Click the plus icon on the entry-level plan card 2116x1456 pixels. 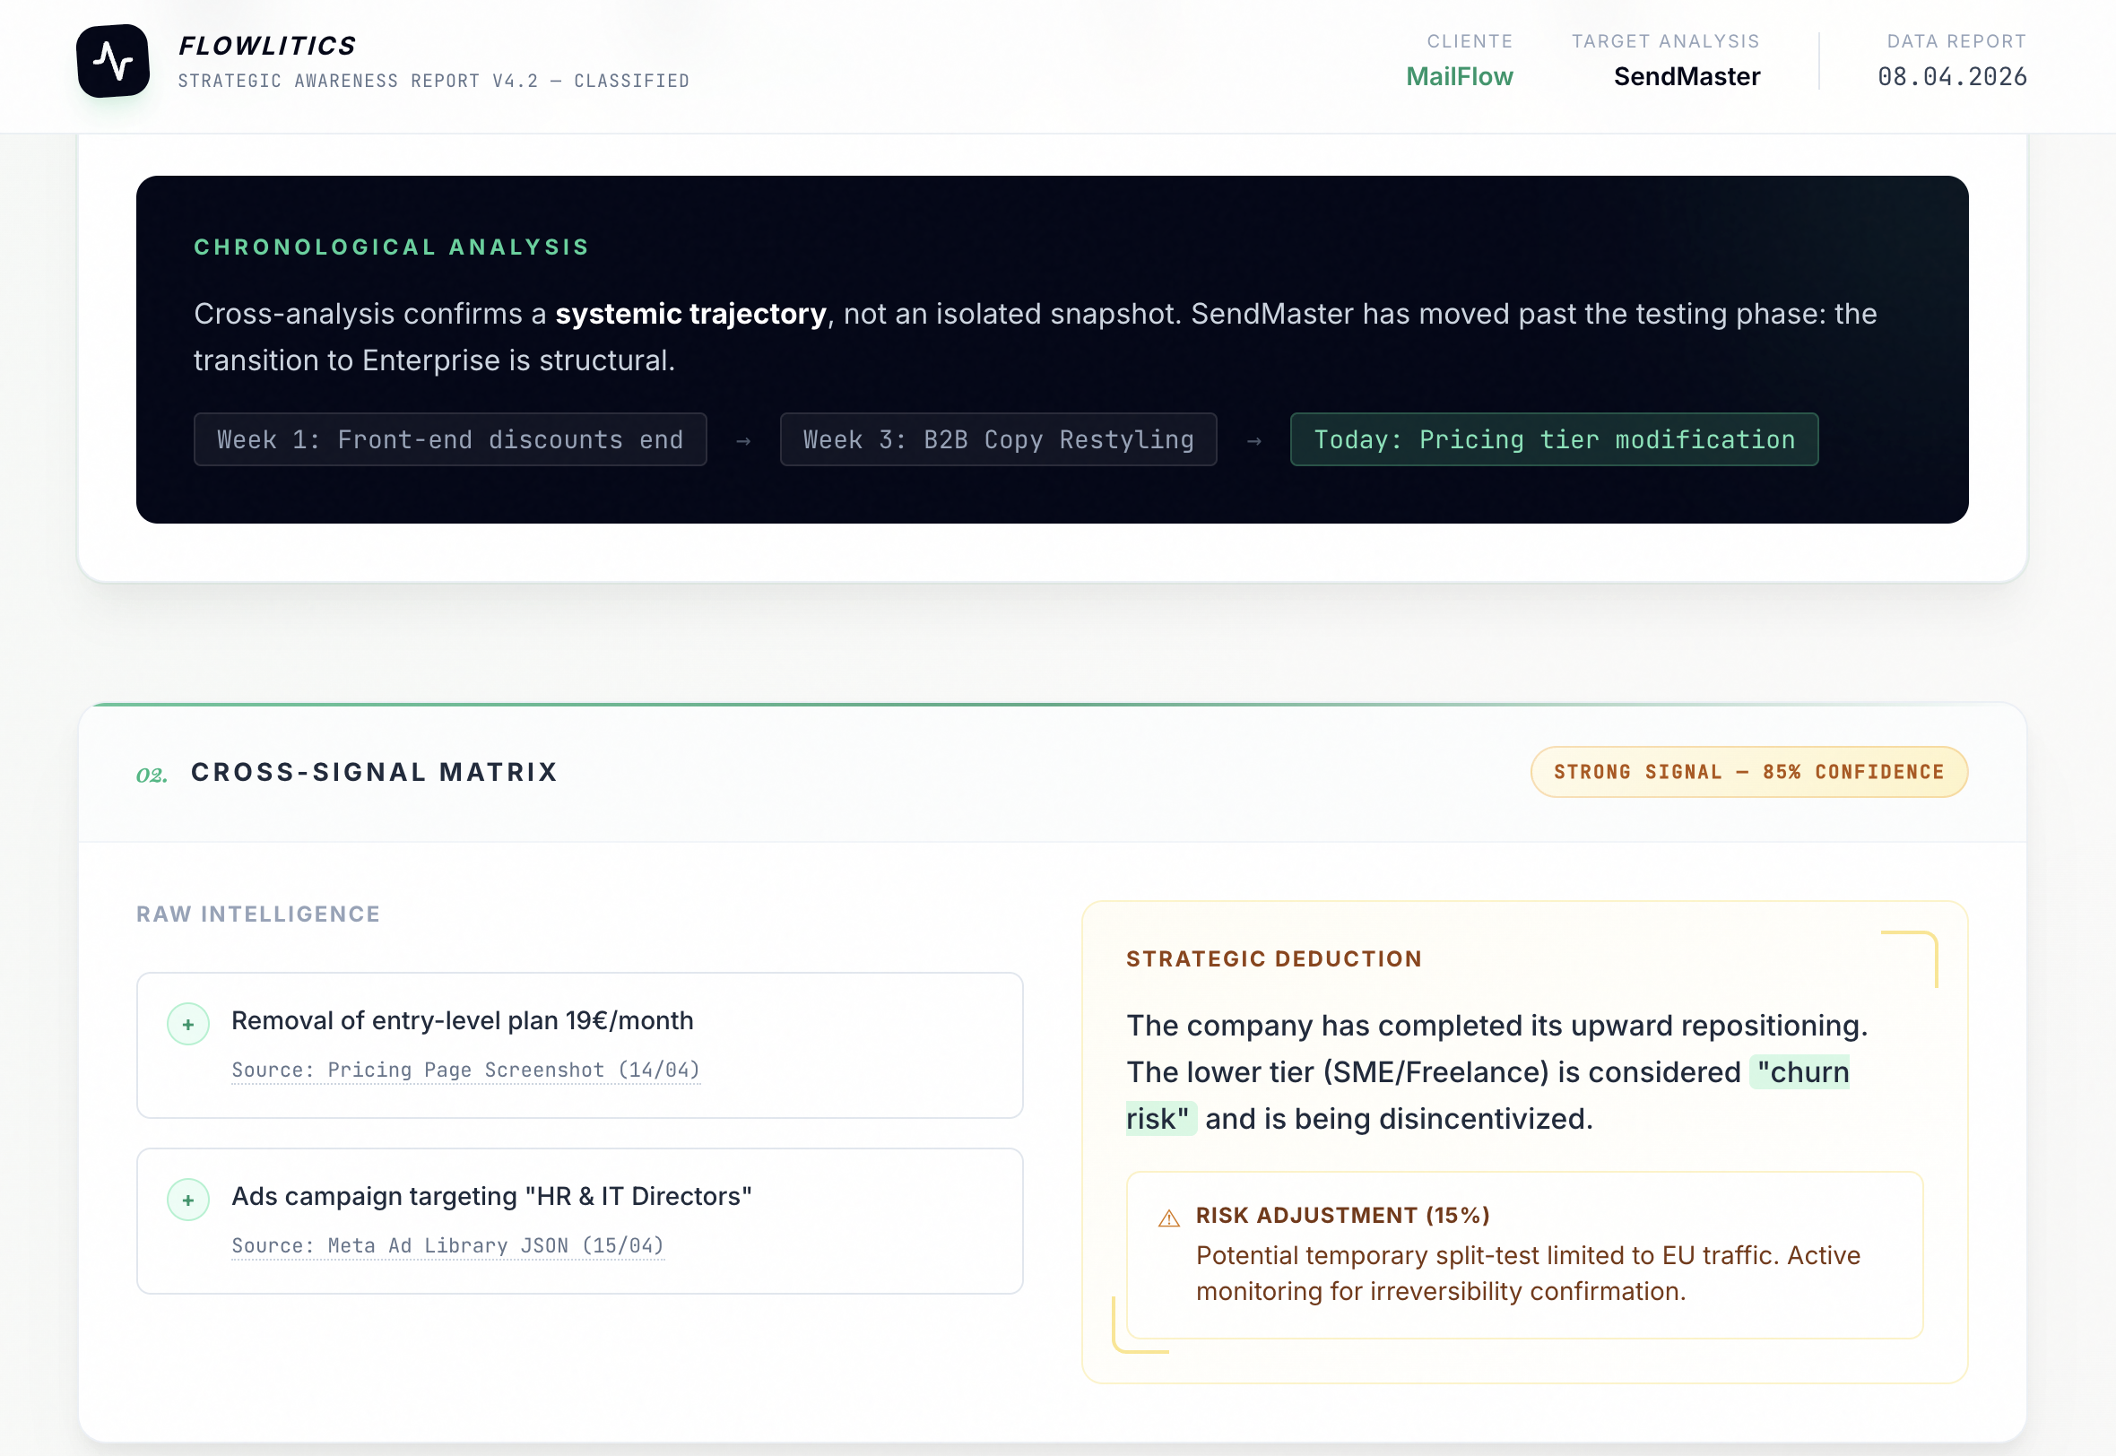tap(188, 1023)
